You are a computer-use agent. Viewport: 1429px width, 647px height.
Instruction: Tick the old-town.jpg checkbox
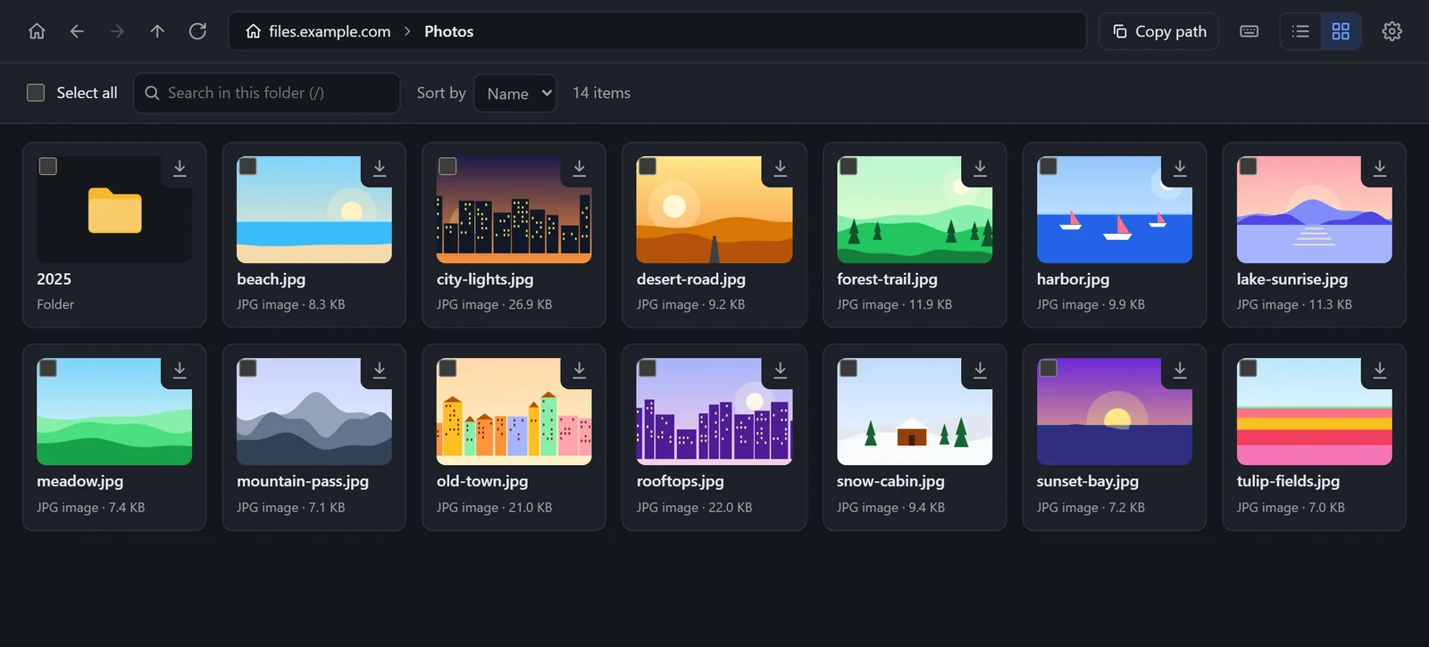coord(448,368)
